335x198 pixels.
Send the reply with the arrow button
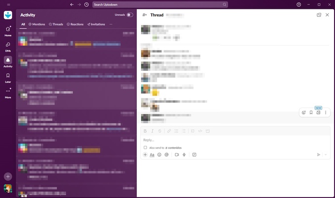pyautogui.click(x=319, y=154)
